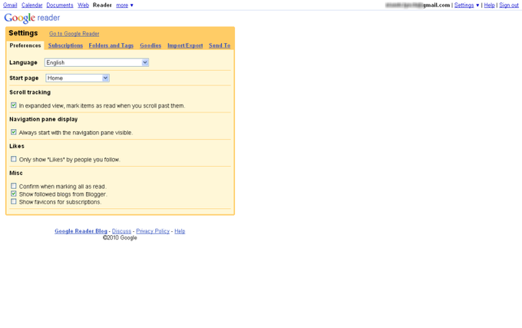Click the Settings title

[x=23, y=33]
